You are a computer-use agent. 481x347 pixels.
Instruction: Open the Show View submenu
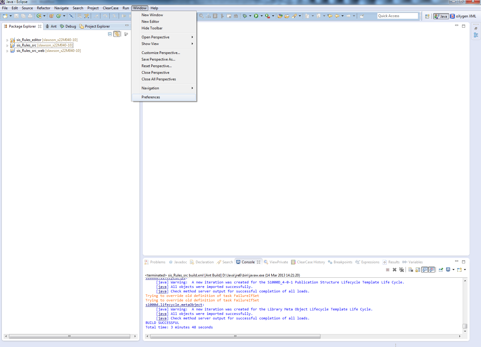164,44
